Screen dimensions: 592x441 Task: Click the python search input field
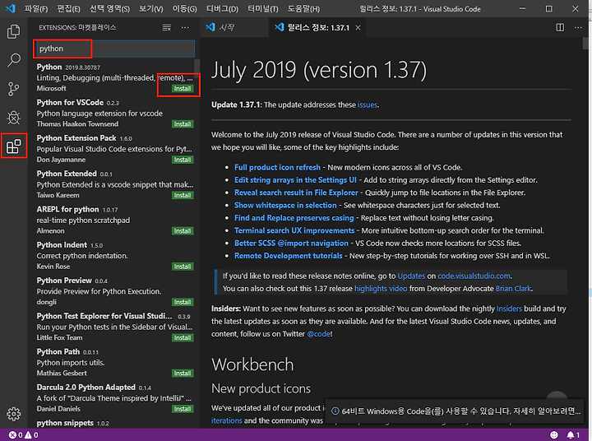point(115,49)
